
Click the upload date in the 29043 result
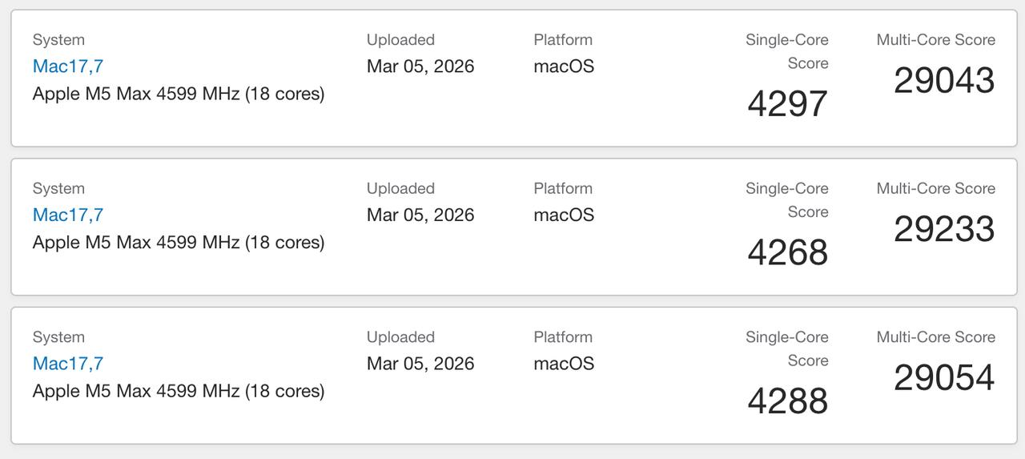point(420,66)
